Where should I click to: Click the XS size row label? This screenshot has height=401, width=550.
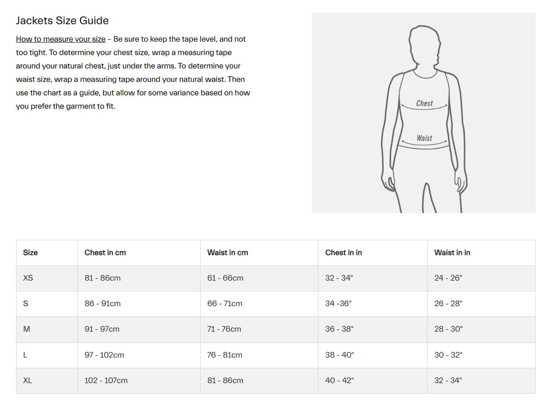tap(28, 278)
